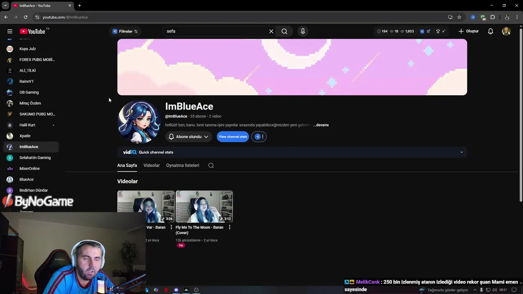
Task: Open the options menu for Fly Me To The Moon
Action: coord(230,227)
